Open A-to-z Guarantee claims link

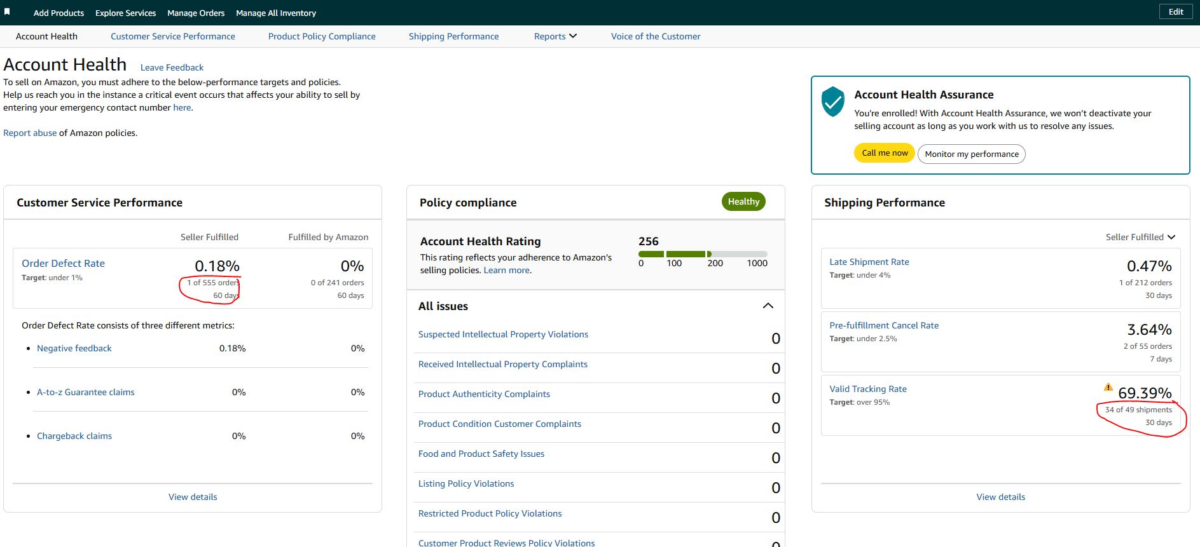click(86, 392)
